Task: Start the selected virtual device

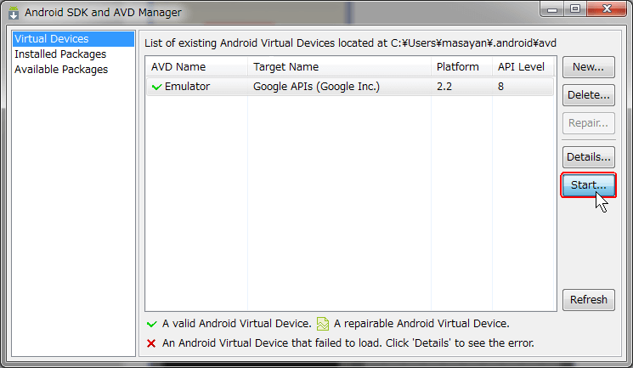Action: (x=588, y=184)
